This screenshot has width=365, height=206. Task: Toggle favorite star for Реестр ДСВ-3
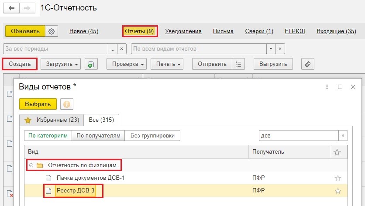[338, 191]
